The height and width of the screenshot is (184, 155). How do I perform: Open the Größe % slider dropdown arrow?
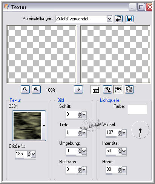(34, 154)
